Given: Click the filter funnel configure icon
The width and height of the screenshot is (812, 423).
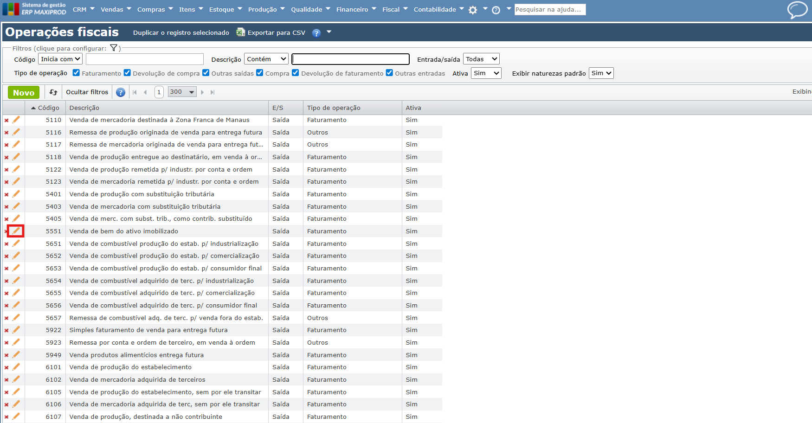Looking at the screenshot, I should pyautogui.click(x=114, y=48).
